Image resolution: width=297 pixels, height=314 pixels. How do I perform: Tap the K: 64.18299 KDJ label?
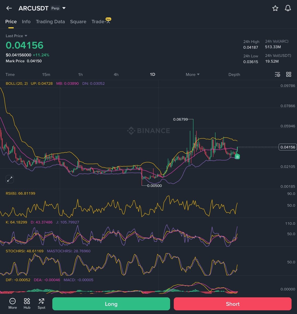tap(16, 222)
